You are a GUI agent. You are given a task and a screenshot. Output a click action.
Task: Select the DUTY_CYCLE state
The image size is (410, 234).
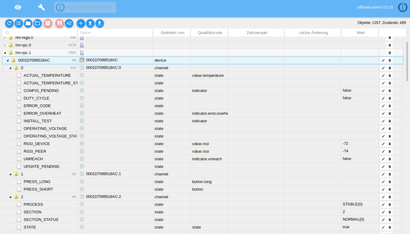[203, 98]
